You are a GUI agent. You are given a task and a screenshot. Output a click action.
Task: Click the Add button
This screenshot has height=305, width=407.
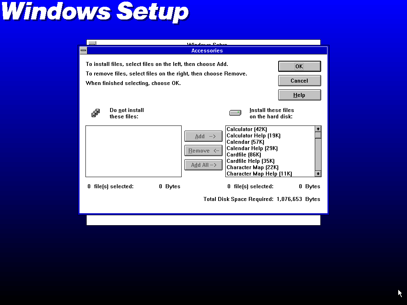point(203,136)
